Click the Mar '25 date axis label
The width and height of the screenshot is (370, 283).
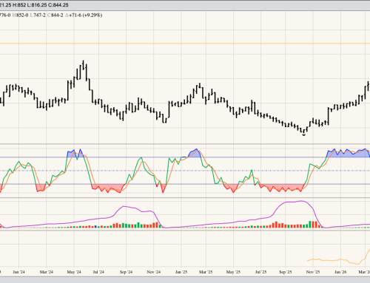click(x=206, y=272)
